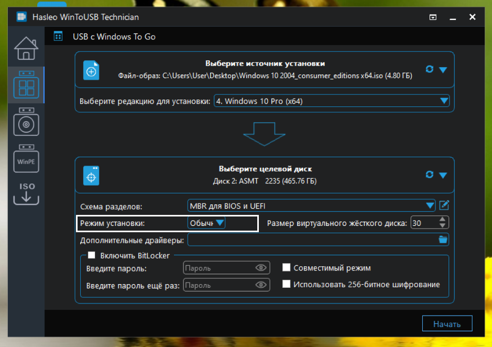Screen dimensions: 492x347
Task: Select Windows To Go USB sidebar icon
Action: coord(26,84)
